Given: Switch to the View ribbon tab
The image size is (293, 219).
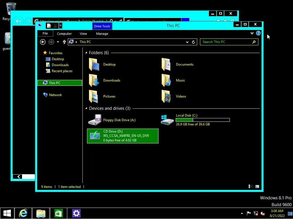Looking at the screenshot, I should (x=83, y=34).
